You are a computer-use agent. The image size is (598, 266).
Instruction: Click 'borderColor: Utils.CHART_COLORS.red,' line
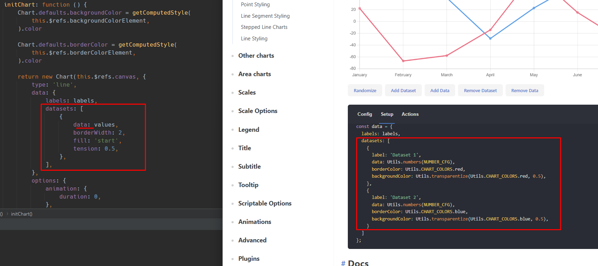(418, 169)
